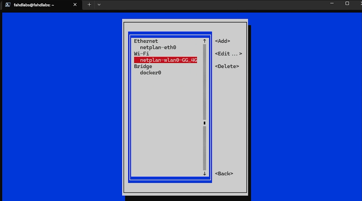Select Back to exit the connection editor
Image resolution: width=362 pixels, height=201 pixels.
(224, 173)
